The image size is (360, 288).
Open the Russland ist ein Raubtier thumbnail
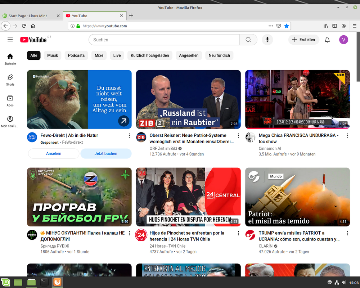click(188, 99)
